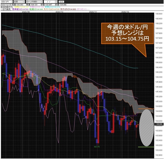The height and width of the screenshot is (159, 164).
Task: Click the 長期 long-term moving average label
Action: (x=52, y=7)
